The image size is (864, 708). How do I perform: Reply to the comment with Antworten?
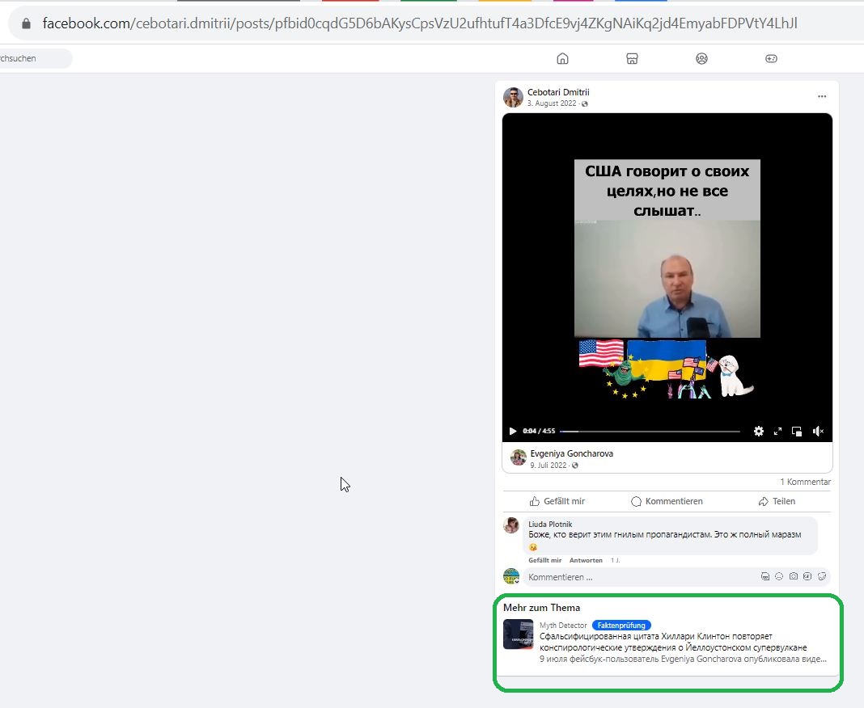point(586,560)
